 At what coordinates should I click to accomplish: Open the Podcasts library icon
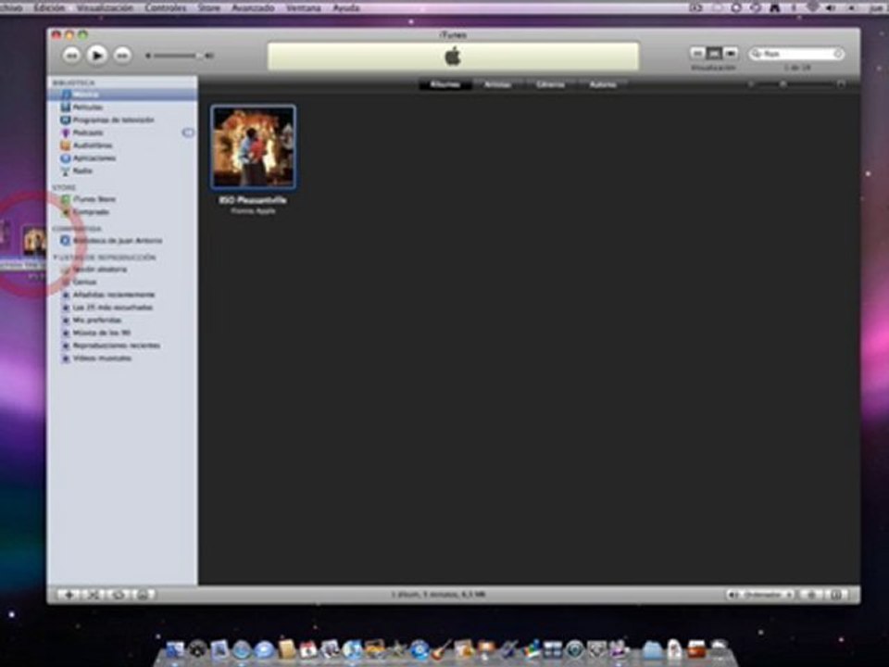tap(66, 132)
